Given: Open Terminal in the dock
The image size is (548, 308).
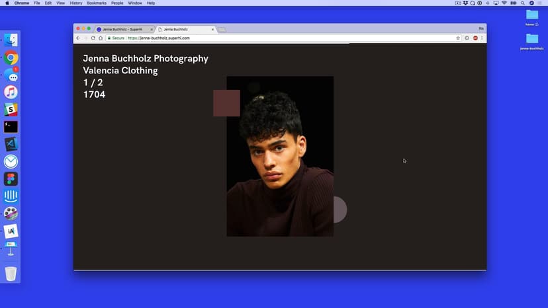Looking at the screenshot, I should (11, 127).
